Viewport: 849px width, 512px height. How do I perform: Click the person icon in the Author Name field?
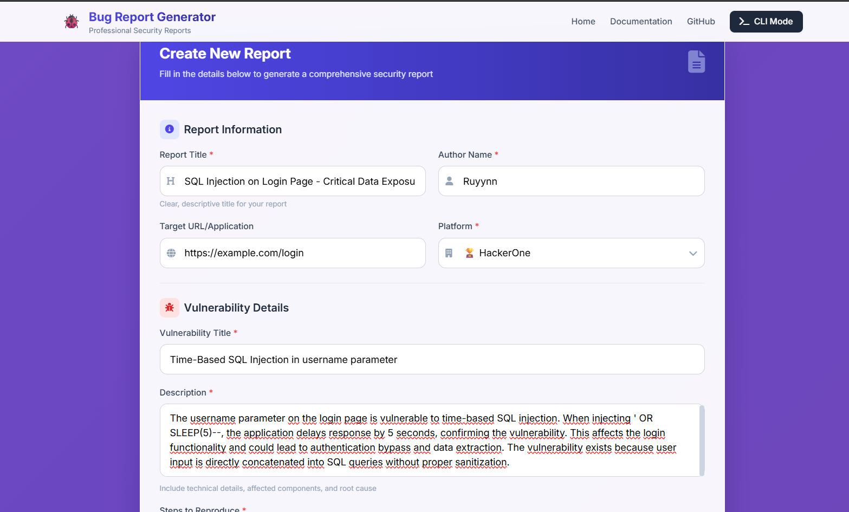tap(449, 181)
